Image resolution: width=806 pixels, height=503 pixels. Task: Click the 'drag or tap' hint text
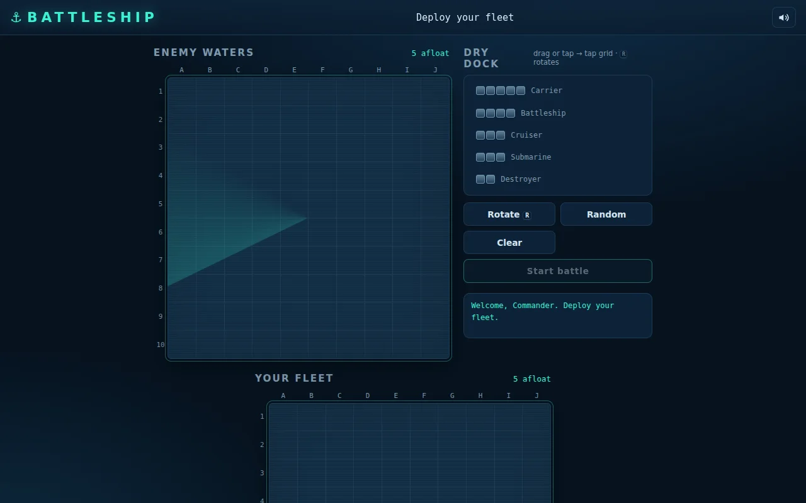pos(580,58)
